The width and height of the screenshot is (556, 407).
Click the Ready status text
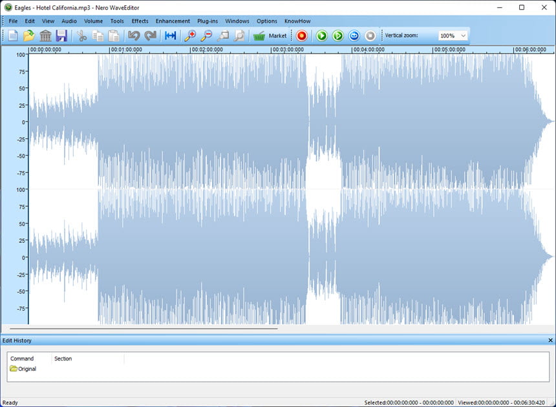coord(10,402)
